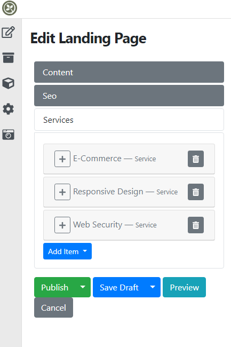Open the settings gear sidebar icon
Viewport: 231px width, 347px height.
tap(9, 109)
